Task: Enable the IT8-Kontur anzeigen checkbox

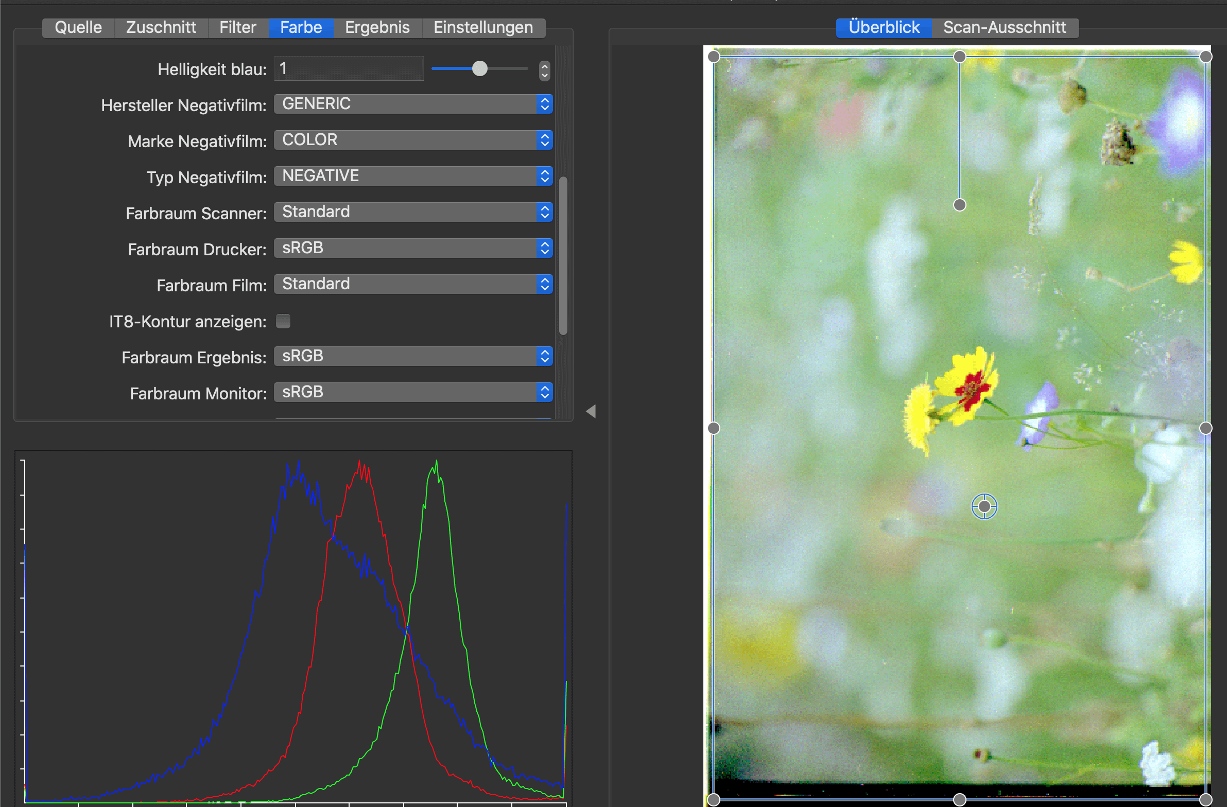Action: [x=283, y=321]
